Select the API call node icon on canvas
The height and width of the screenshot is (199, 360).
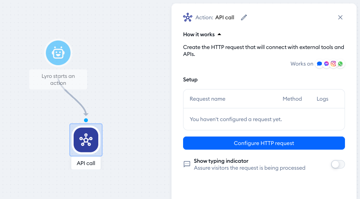(86, 140)
